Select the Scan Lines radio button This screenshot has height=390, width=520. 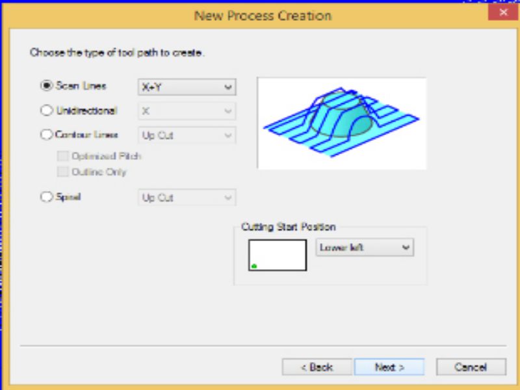(x=46, y=86)
